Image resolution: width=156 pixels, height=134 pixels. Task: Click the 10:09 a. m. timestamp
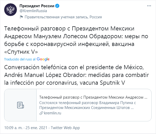[13, 128]
